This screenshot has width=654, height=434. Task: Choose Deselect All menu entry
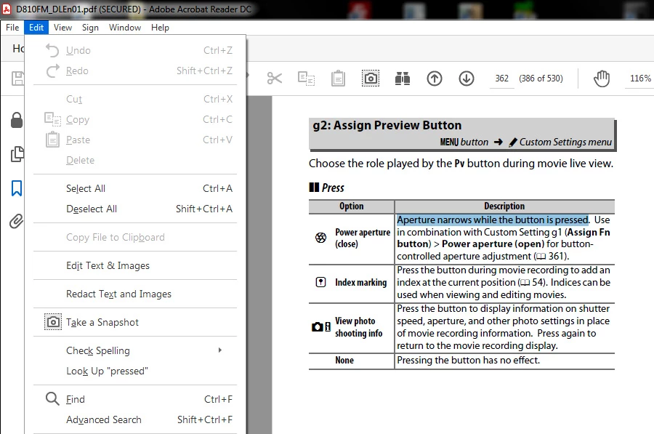pos(136,209)
